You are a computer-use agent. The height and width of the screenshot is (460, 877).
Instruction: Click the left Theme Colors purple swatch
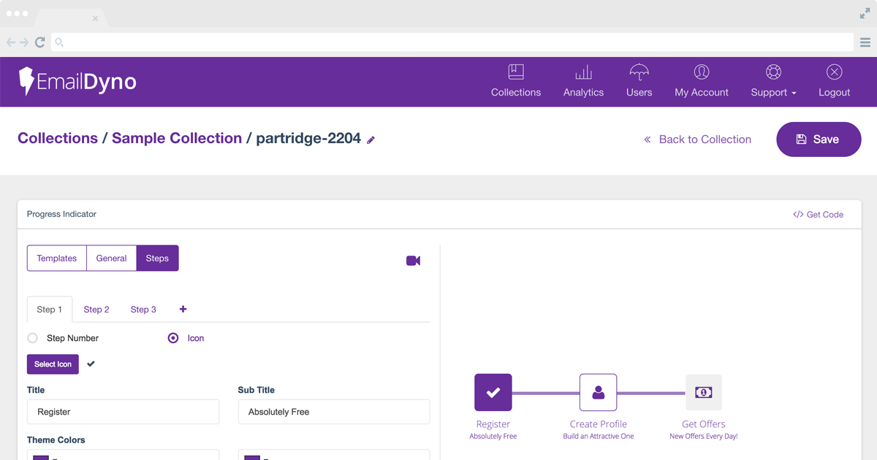pyautogui.click(x=41, y=456)
